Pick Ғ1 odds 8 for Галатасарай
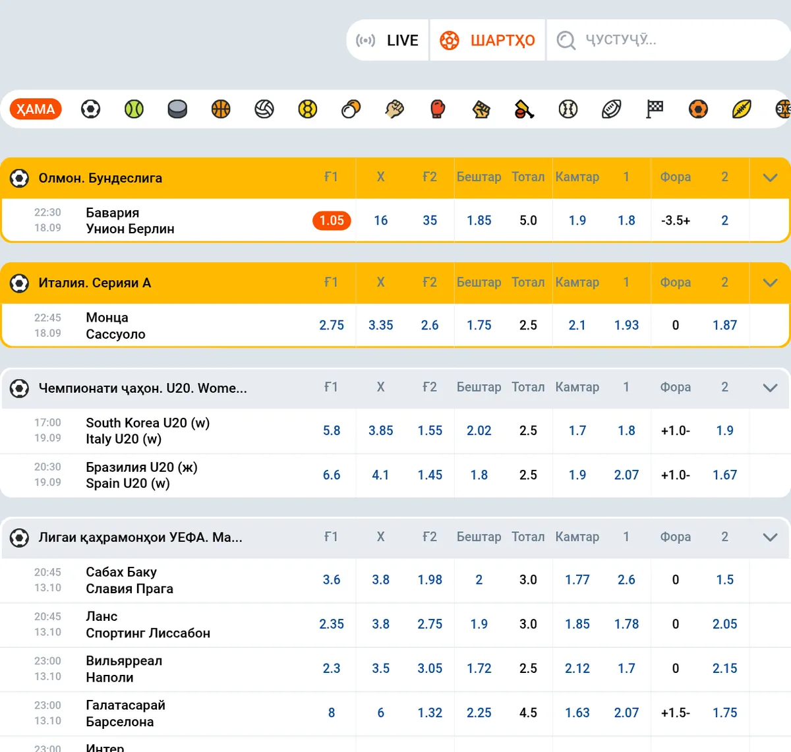The width and height of the screenshot is (791, 752). pos(332,713)
